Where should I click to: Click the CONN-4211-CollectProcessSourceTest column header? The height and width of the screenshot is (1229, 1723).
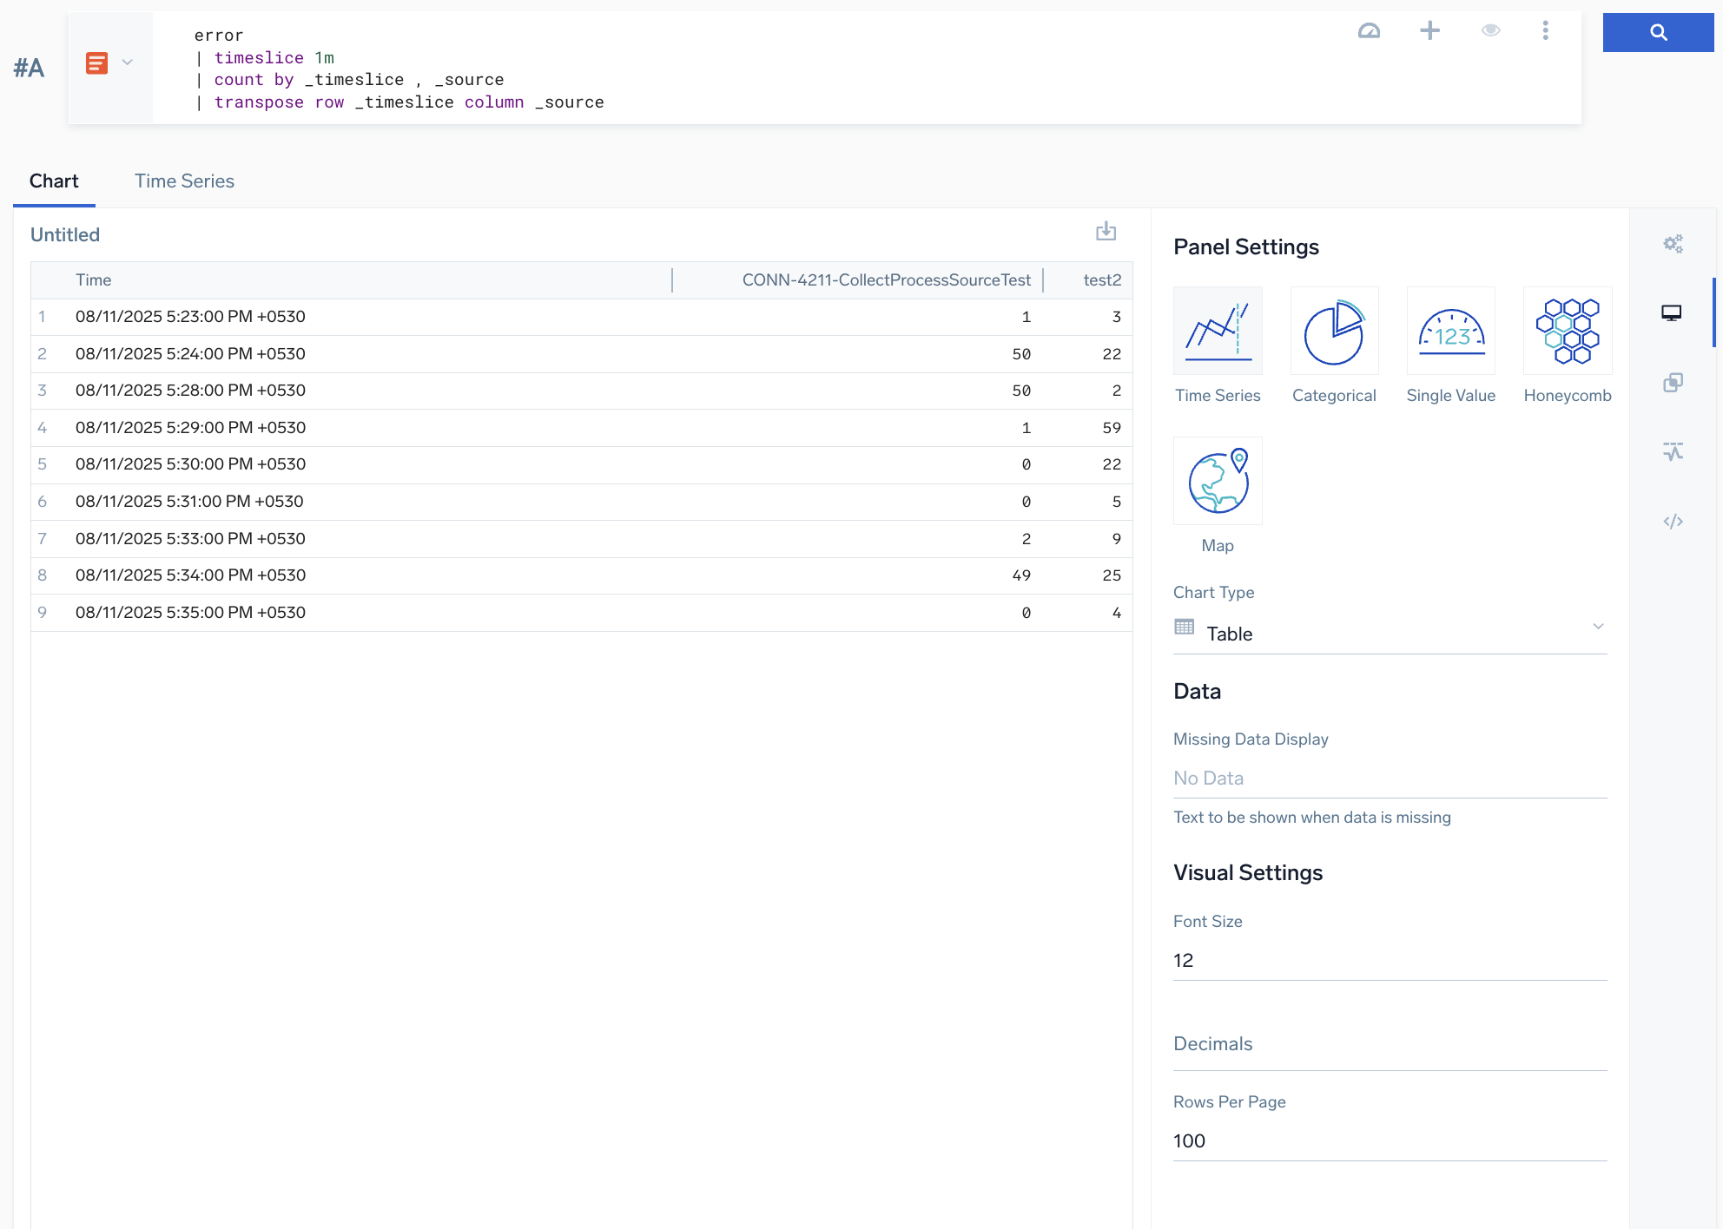pos(886,280)
